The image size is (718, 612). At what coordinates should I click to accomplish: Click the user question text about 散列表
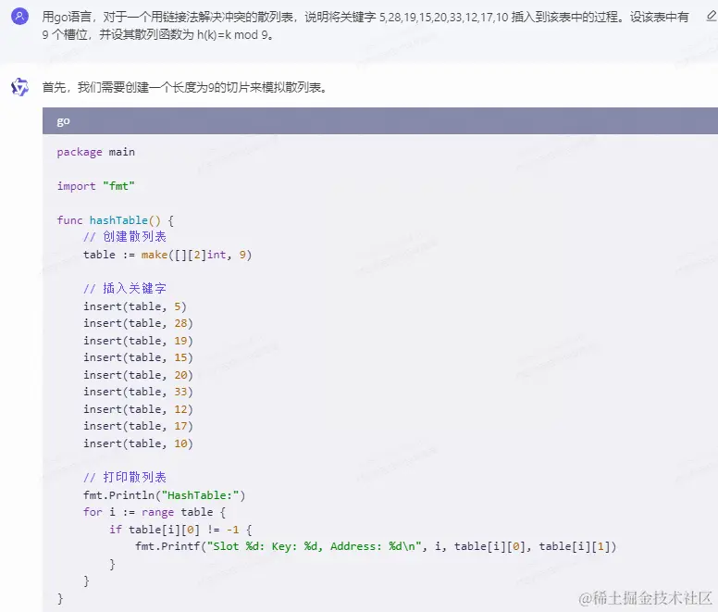pyautogui.click(x=365, y=26)
